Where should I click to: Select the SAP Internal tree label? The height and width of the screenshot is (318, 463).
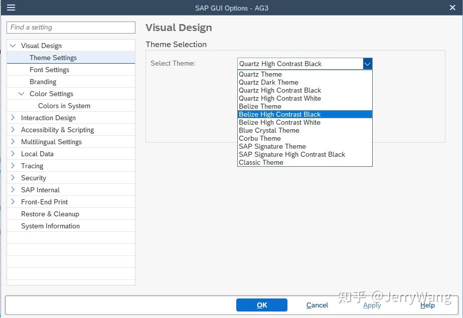coord(41,190)
